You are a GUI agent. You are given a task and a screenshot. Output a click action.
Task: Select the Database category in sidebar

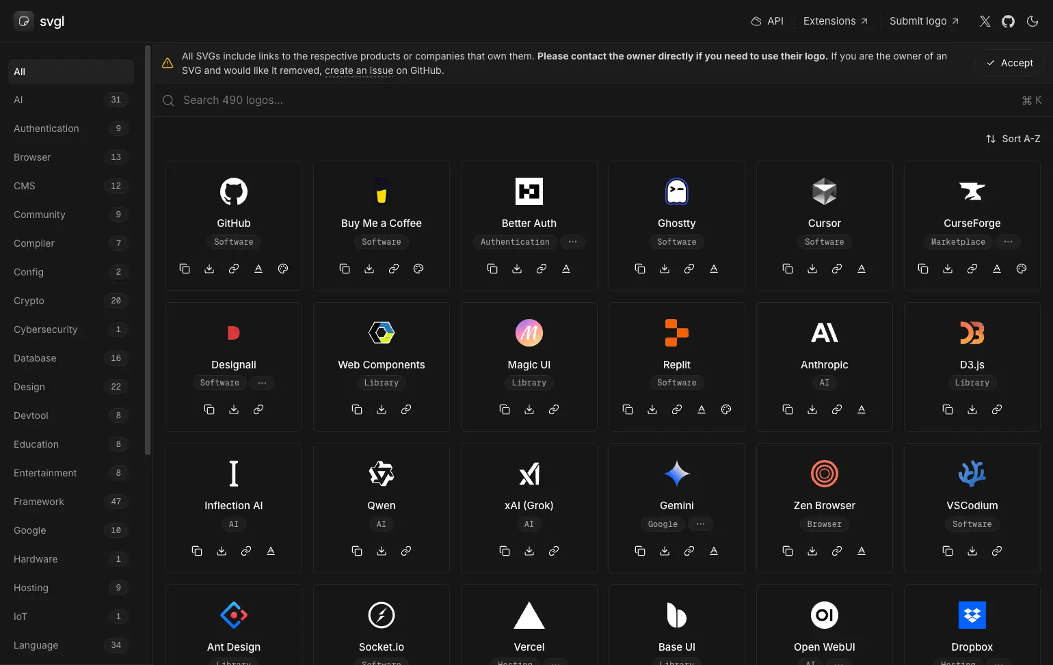click(x=71, y=358)
